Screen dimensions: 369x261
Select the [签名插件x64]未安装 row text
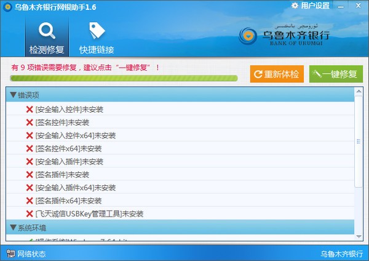68,201
